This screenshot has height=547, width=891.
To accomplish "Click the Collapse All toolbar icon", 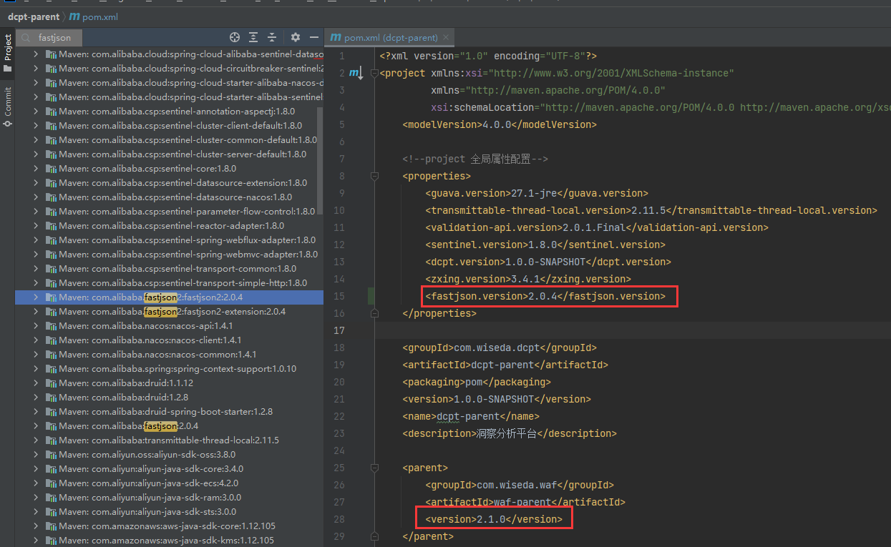I will click(272, 37).
